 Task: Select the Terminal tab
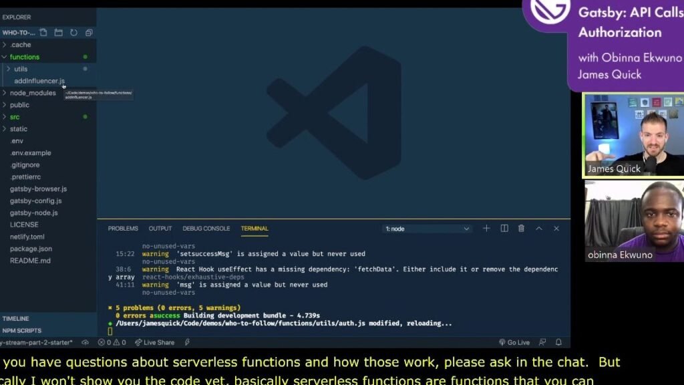pyautogui.click(x=254, y=229)
